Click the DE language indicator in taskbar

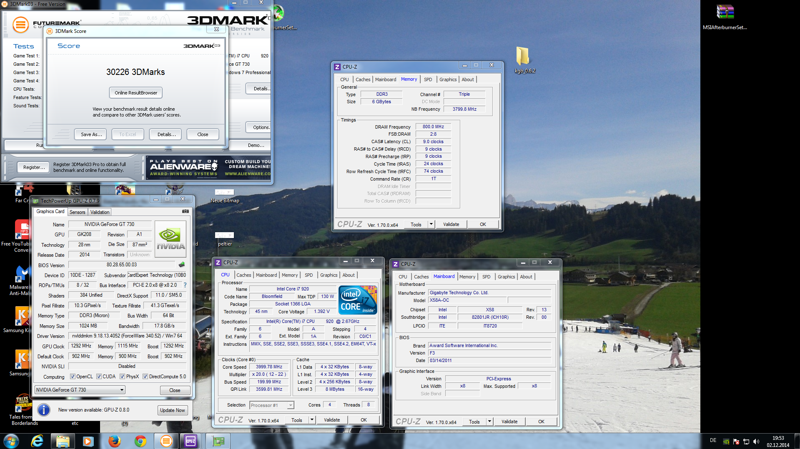[x=713, y=440]
